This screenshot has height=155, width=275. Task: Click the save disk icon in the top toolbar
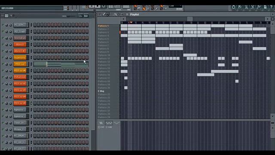click(240, 7)
